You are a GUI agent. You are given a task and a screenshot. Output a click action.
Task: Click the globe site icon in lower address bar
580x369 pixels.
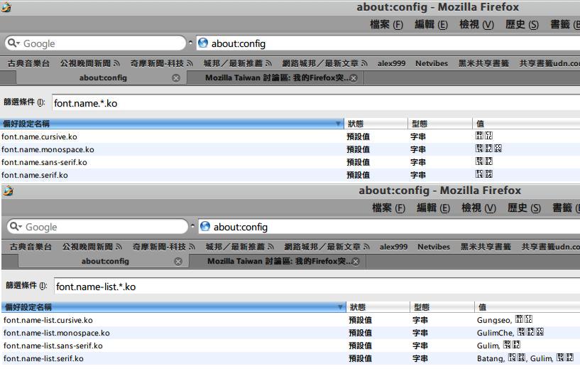click(205, 226)
